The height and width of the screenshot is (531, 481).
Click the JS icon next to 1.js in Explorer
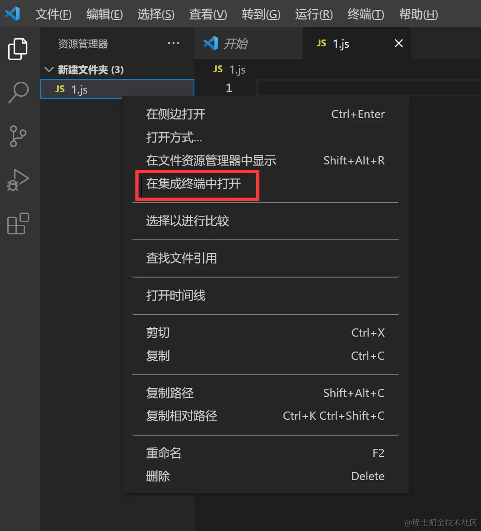(59, 89)
